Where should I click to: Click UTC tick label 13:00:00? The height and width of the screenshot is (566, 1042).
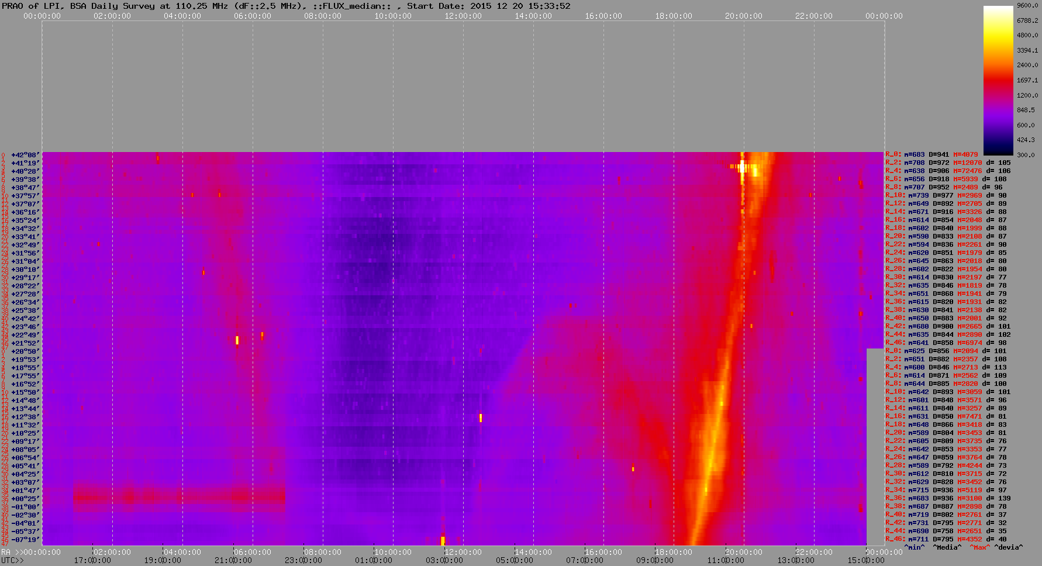[x=795, y=561]
